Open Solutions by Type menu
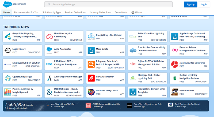The image size is (214, 117). pos(52,12)
